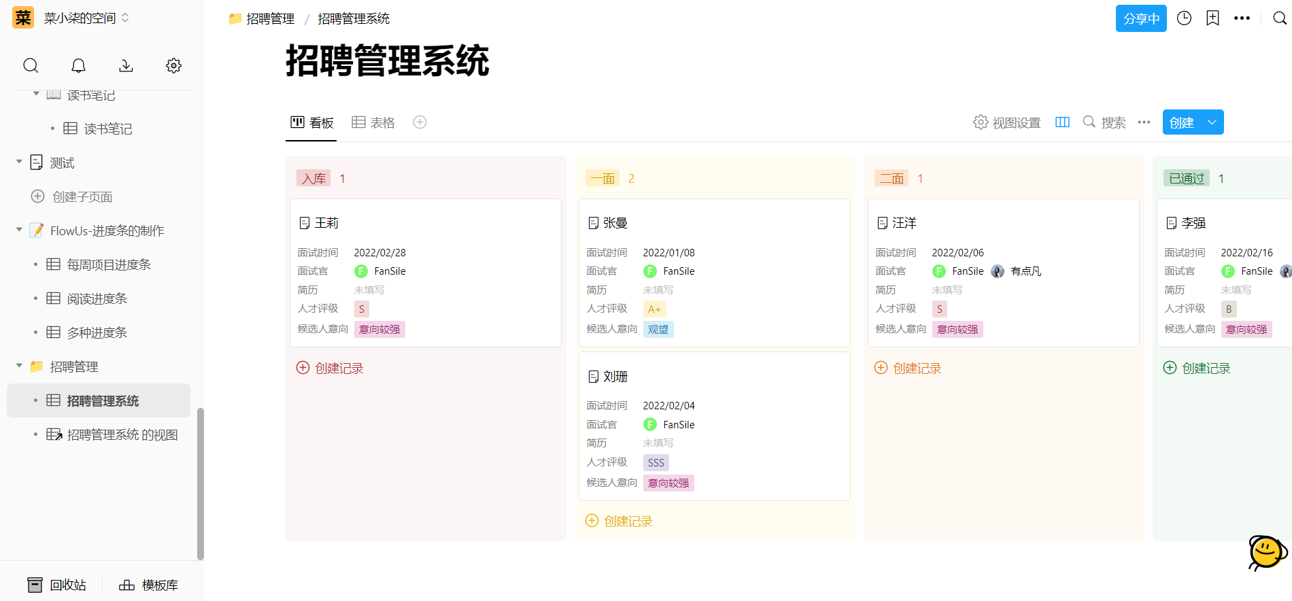Click the 入库 column label
Viewport: 1292px width, 601px height.
[313, 178]
